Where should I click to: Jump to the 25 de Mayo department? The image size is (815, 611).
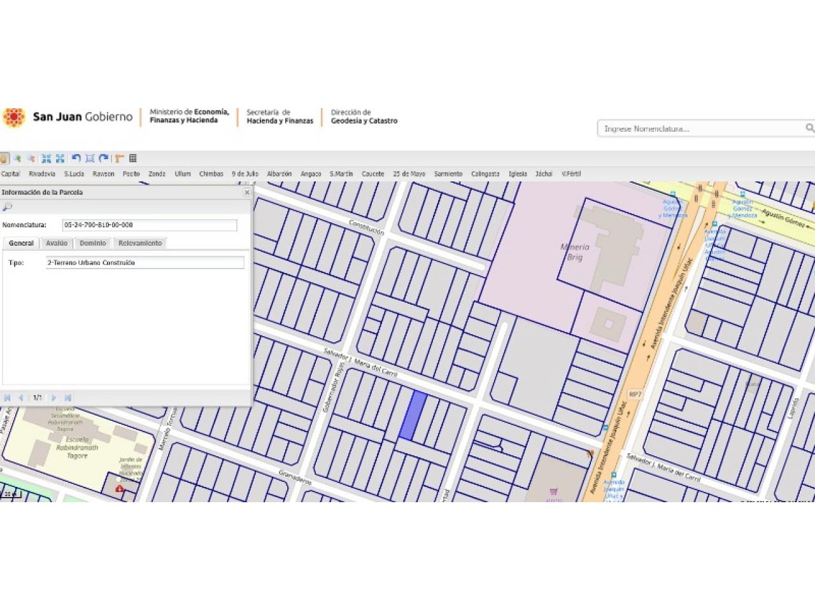pos(409,174)
